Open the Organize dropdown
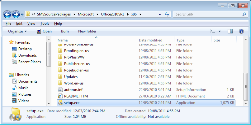This screenshot has height=125, width=251. point(17,31)
